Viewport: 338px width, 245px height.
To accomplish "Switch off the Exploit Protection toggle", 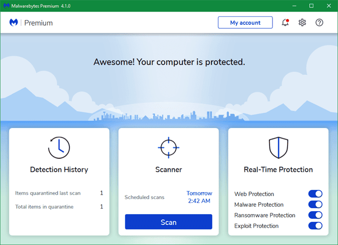I will tap(315, 226).
